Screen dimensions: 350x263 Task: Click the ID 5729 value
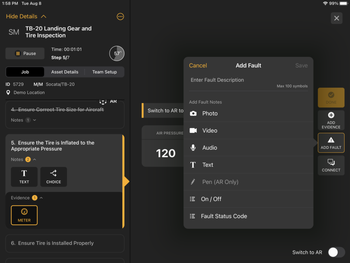click(18, 84)
